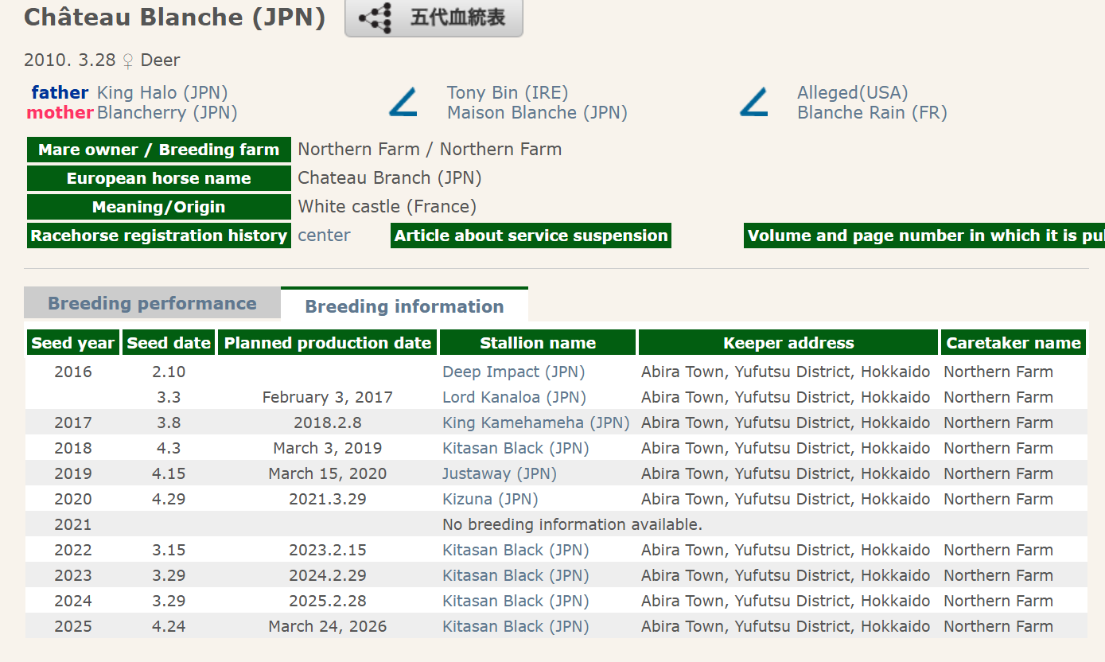Screen dimensions: 1105x662
Task: Click the Seed date column header
Action: (169, 343)
